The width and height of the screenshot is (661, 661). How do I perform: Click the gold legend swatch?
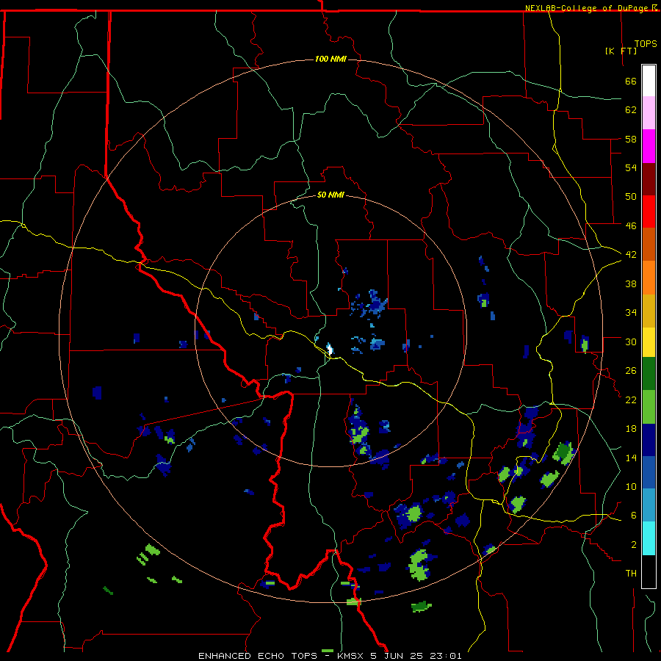point(649,311)
